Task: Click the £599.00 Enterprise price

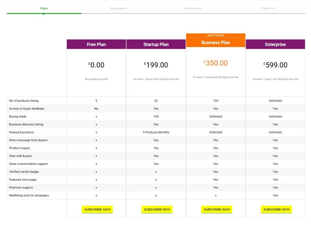Action: pyautogui.click(x=275, y=65)
